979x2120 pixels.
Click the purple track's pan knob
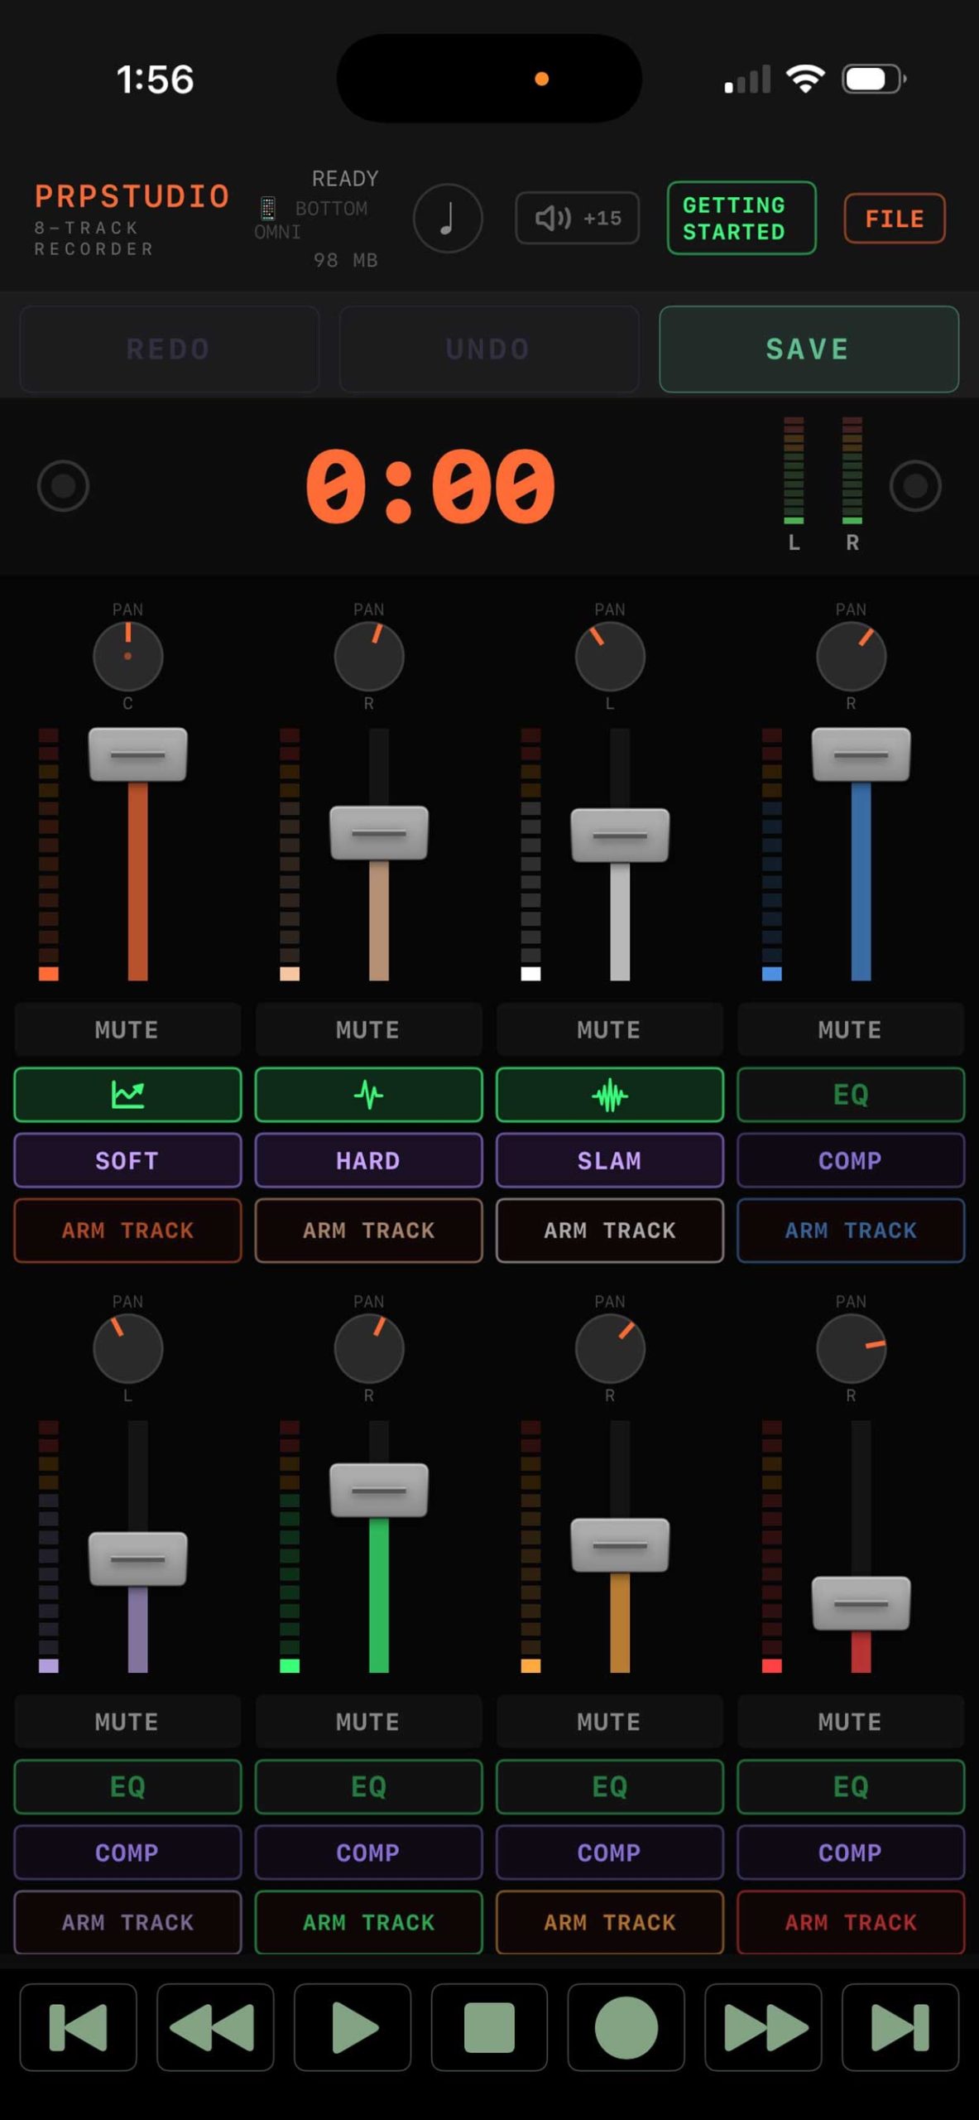coord(127,1348)
